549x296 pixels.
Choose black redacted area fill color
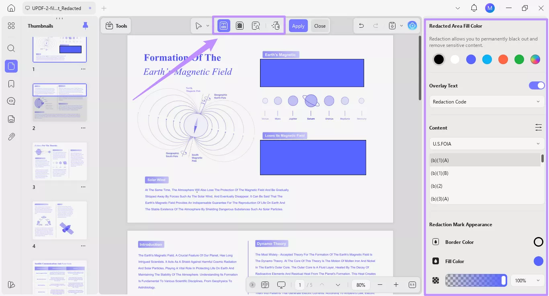tap(439, 59)
